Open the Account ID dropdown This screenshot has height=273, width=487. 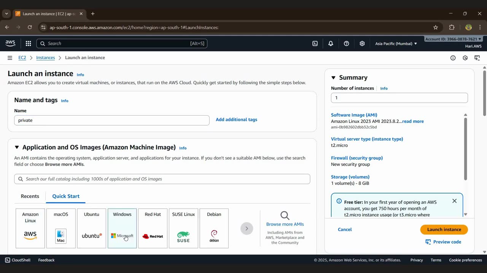(x=453, y=39)
